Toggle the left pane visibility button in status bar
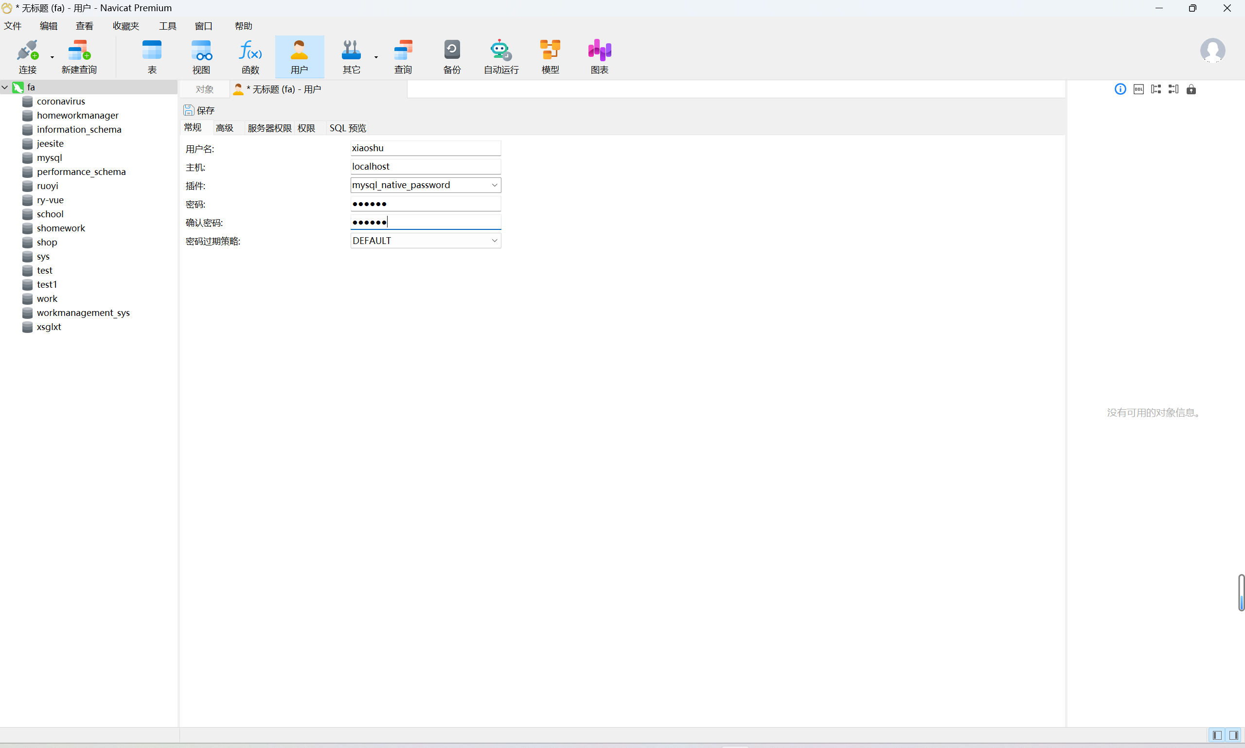1245x748 pixels. 1217,735
